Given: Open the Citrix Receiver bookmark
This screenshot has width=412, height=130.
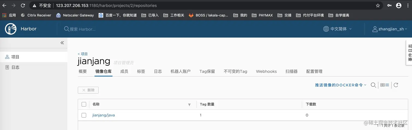Looking at the screenshot, I should click(36, 15).
